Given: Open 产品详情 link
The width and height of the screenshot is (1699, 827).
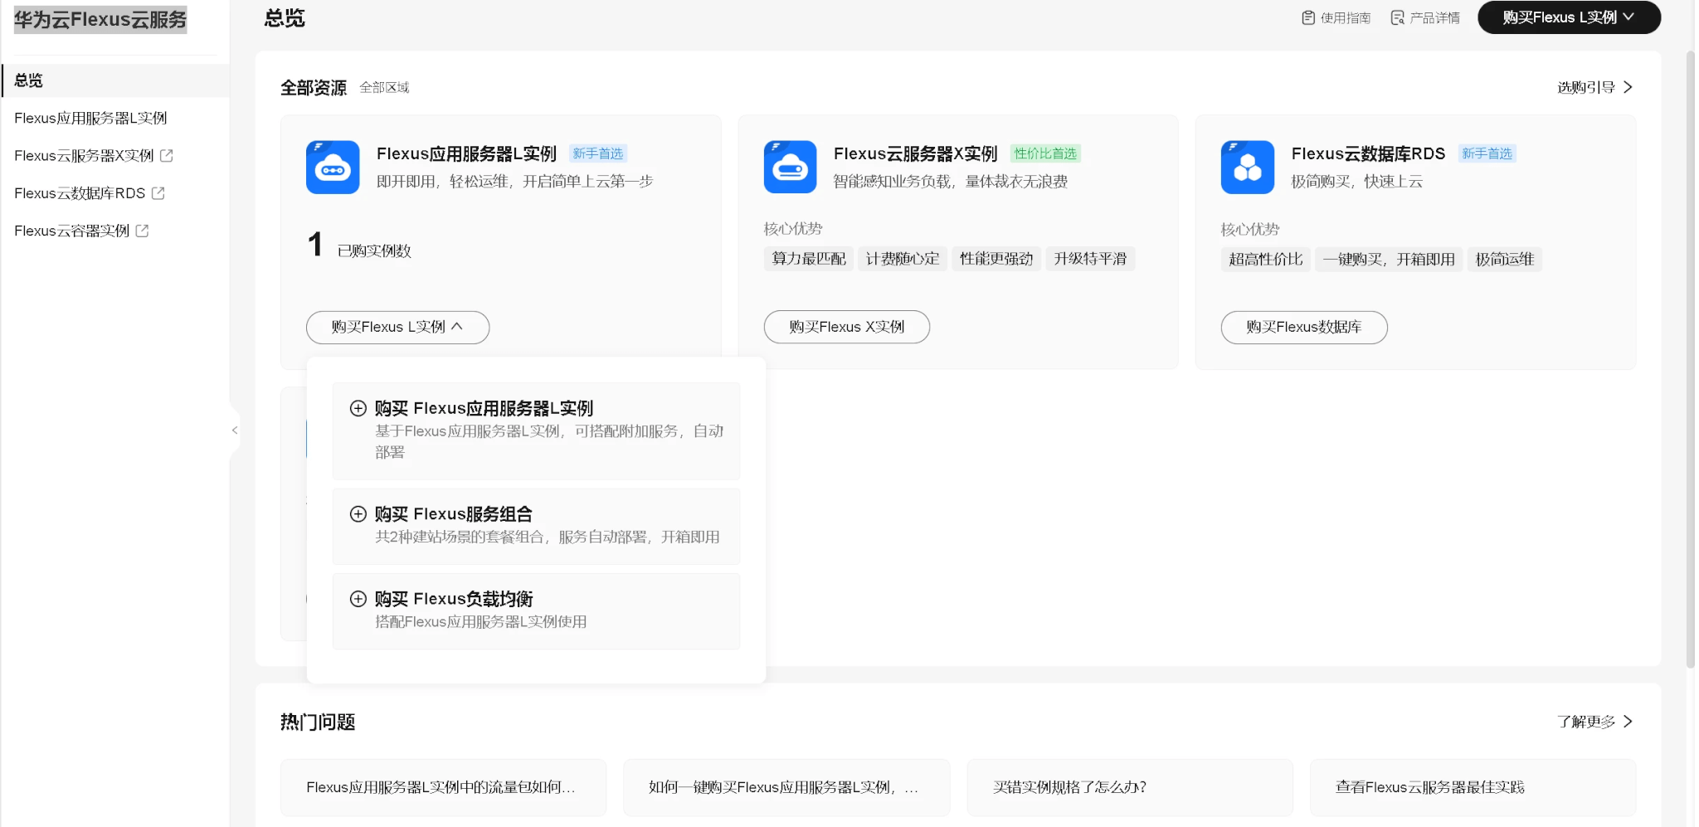Looking at the screenshot, I should click(x=1425, y=17).
